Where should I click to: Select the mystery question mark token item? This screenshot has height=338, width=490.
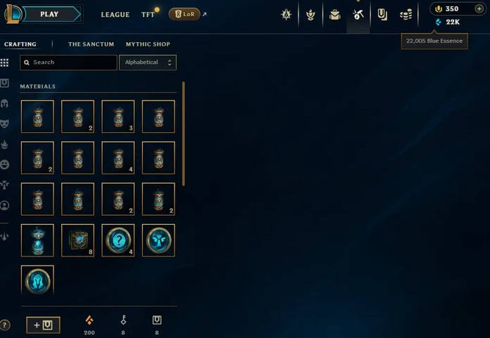[118, 240]
